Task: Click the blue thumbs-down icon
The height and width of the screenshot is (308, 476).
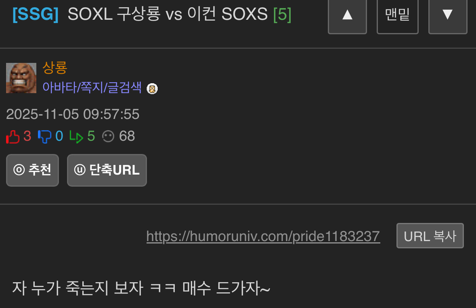Action: [x=45, y=136]
